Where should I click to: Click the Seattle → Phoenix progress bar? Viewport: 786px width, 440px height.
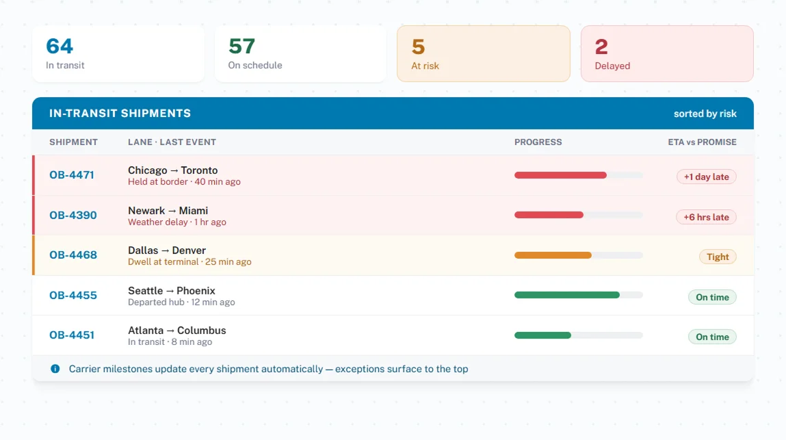tap(579, 295)
